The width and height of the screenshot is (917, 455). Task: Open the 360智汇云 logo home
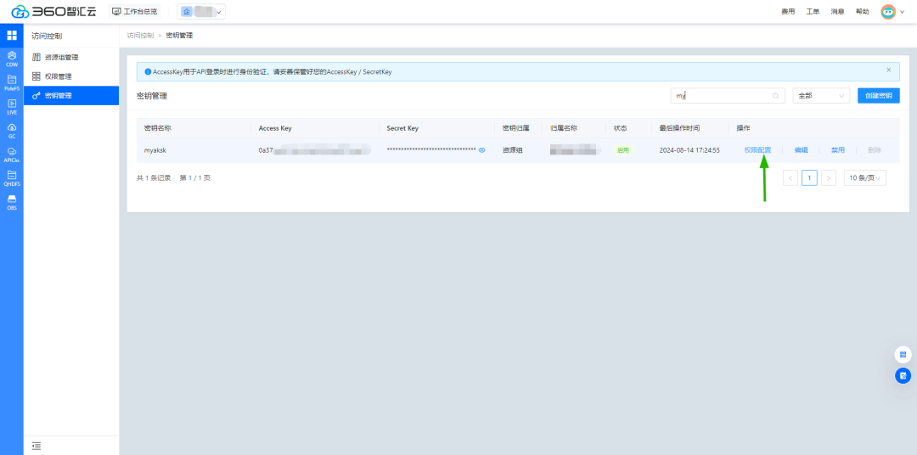pos(53,12)
